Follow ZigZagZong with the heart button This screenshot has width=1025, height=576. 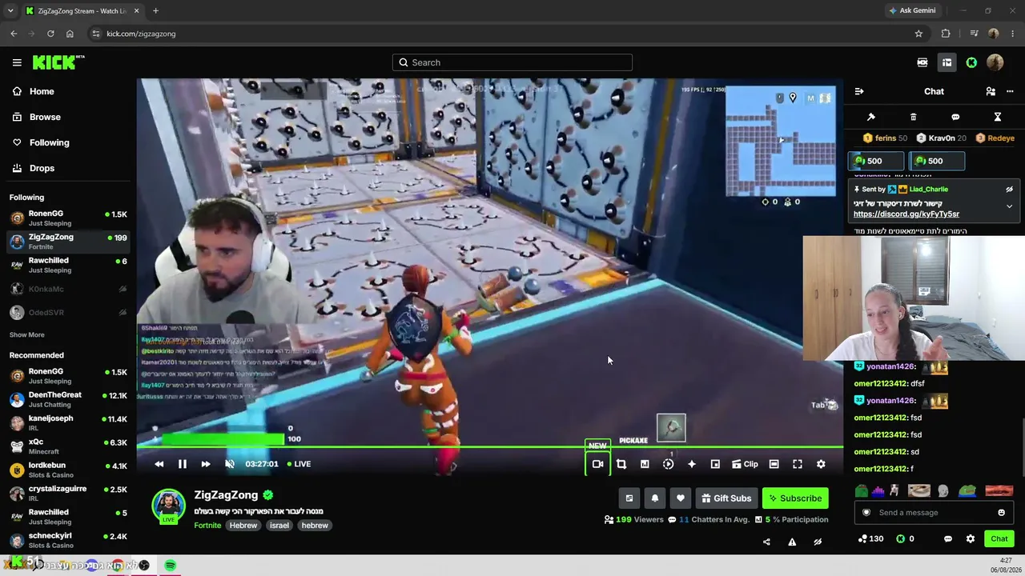click(681, 498)
